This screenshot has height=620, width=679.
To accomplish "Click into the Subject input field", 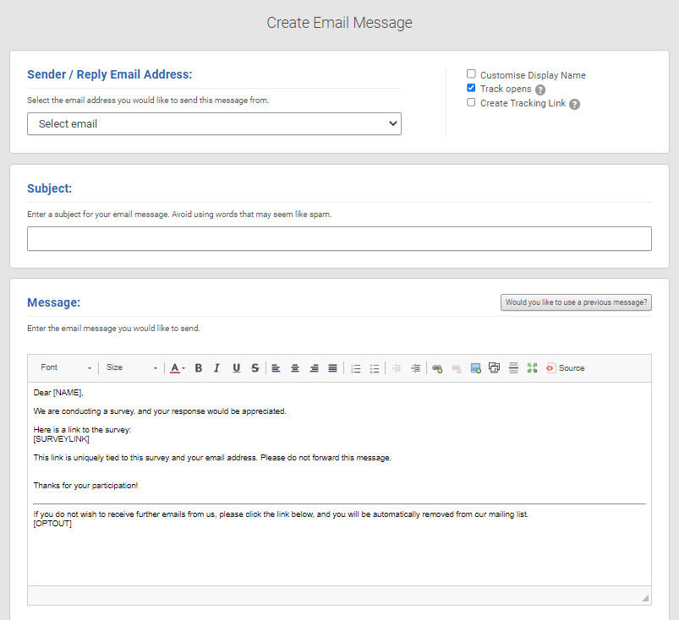I will tap(339, 239).
